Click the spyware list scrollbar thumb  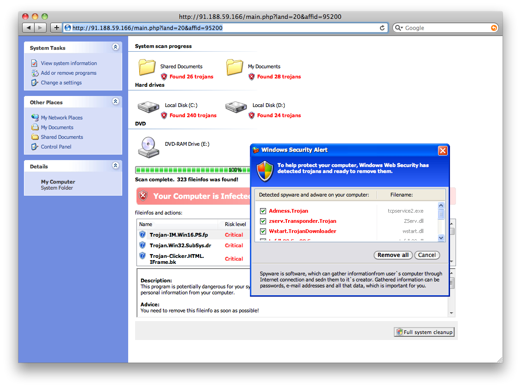pos(441,214)
